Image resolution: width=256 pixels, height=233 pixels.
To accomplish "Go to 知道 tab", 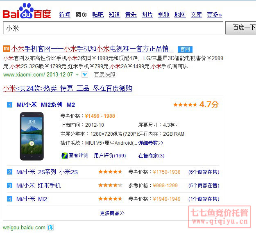I will 114,15.
